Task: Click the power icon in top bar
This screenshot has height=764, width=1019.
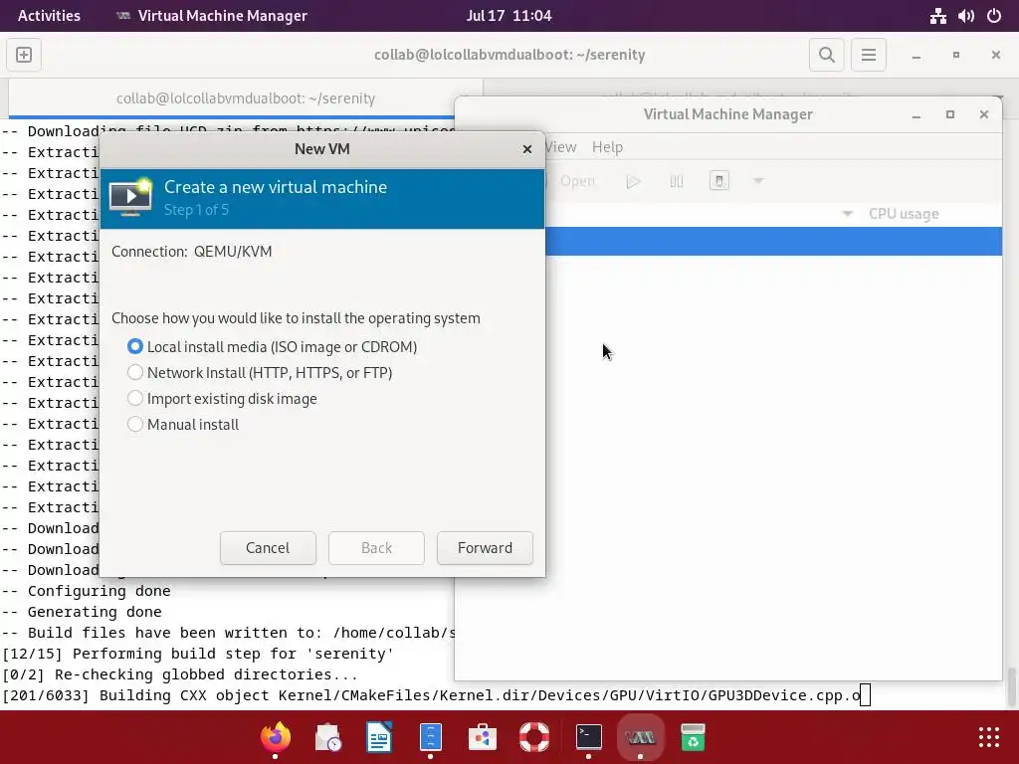Action: 994,16
